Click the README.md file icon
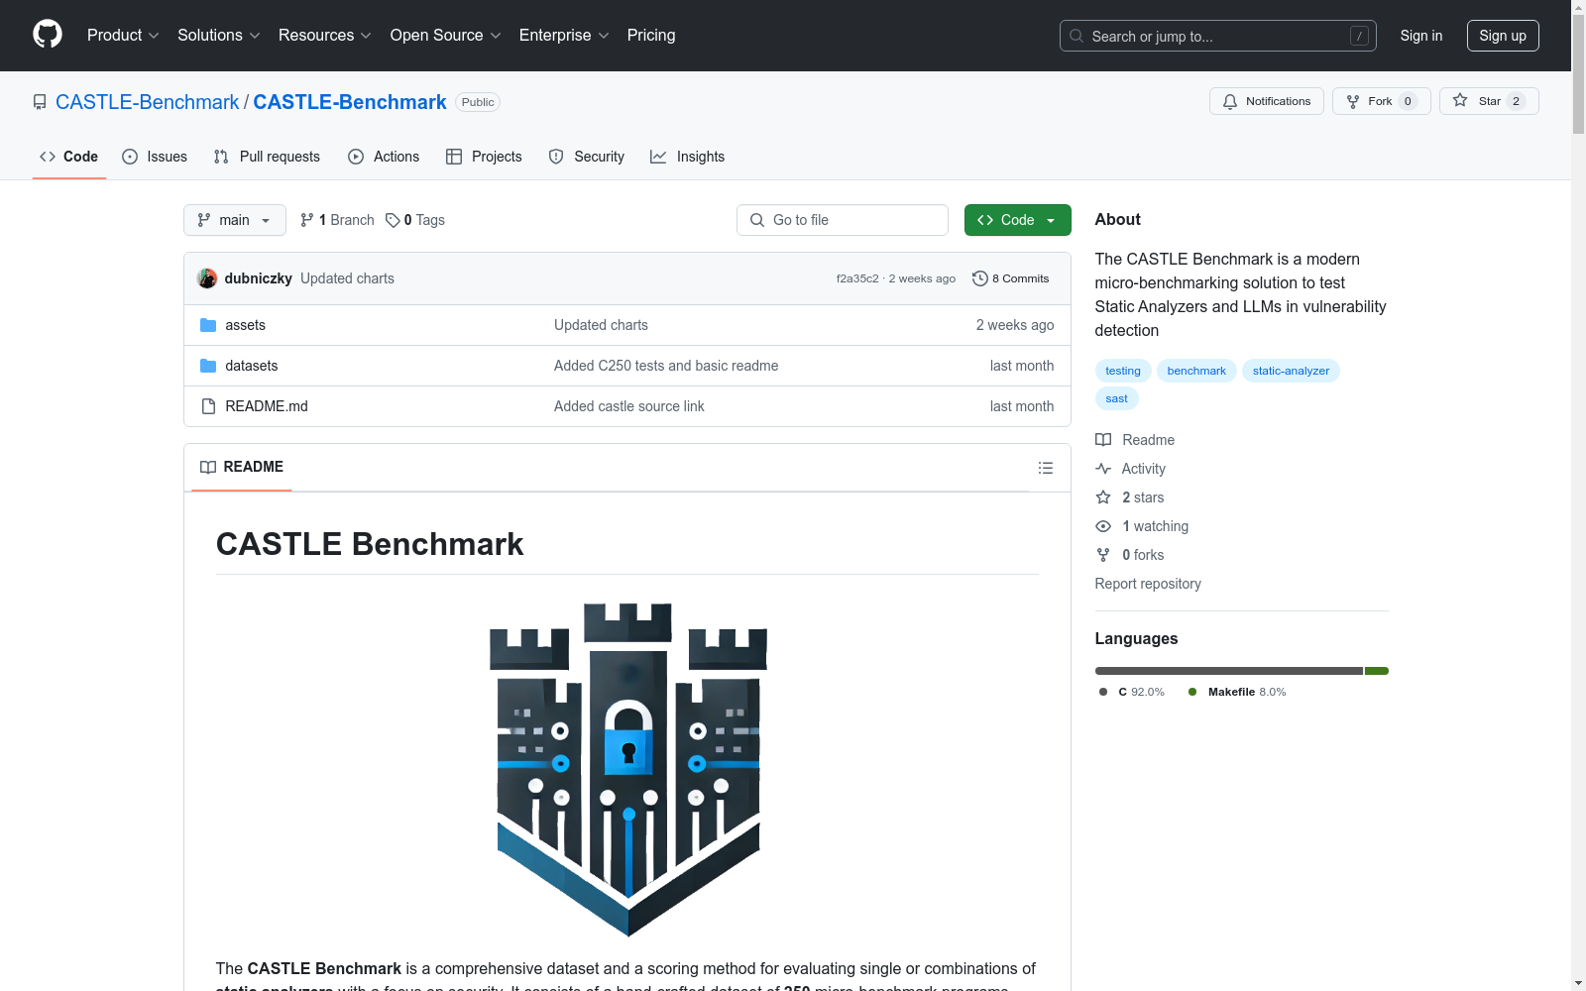The width and height of the screenshot is (1586, 991). [208, 406]
